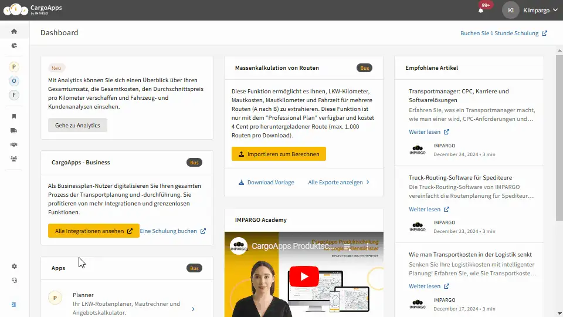Click Importieren zum Berechnen button
Viewport: 563px width, 317px height.
click(x=279, y=154)
